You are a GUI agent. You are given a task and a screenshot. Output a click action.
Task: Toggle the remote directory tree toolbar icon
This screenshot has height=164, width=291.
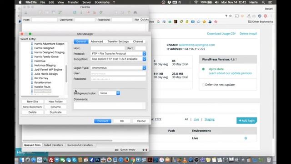click(x=53, y=12)
